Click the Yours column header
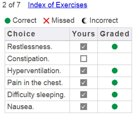The image size is (133, 114). coord(84,34)
